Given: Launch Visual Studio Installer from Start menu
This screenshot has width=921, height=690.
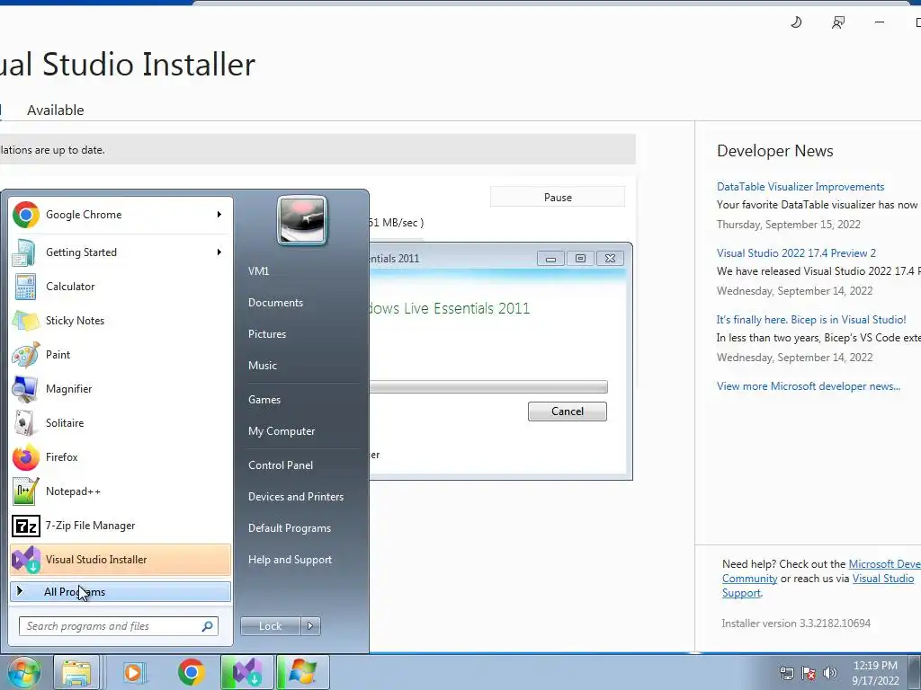Looking at the screenshot, I should 120,560.
